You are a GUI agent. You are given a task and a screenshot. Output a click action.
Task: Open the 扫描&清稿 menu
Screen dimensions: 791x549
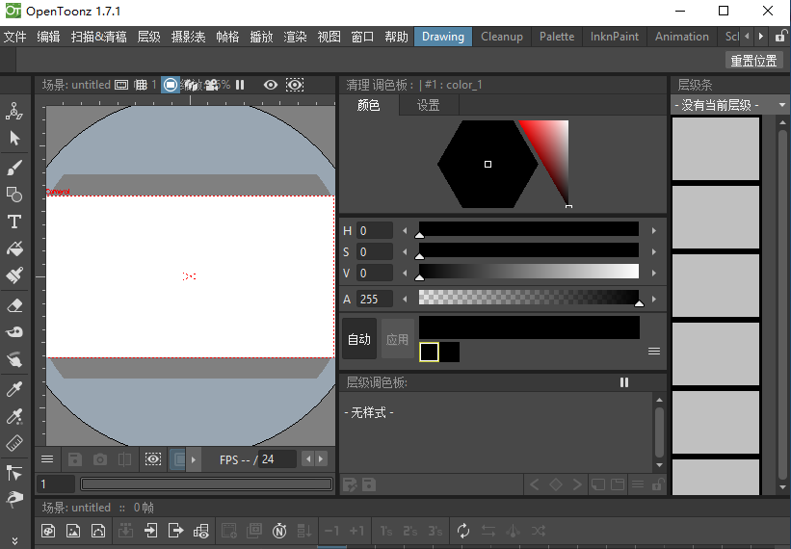(x=99, y=37)
